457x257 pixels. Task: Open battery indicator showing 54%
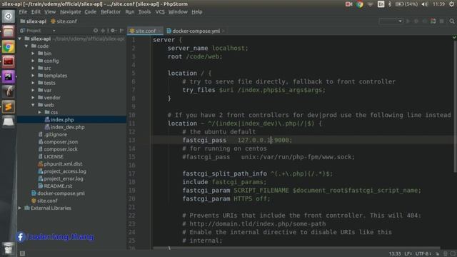click(406, 4)
